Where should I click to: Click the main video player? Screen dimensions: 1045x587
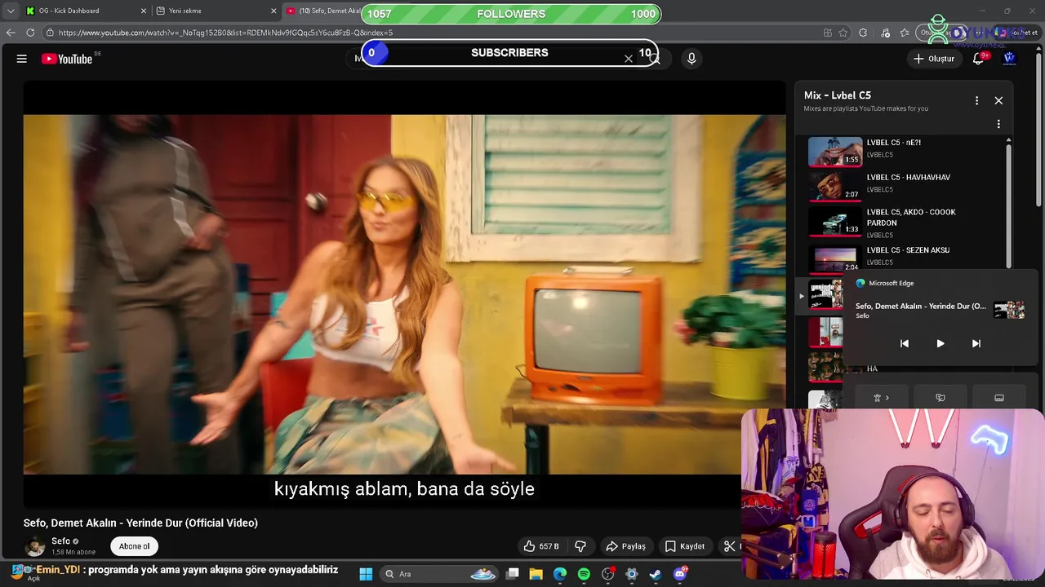404,293
